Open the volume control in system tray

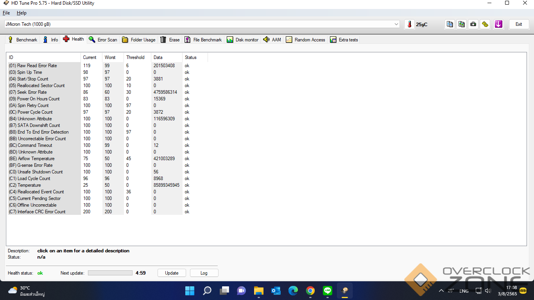[487, 291]
